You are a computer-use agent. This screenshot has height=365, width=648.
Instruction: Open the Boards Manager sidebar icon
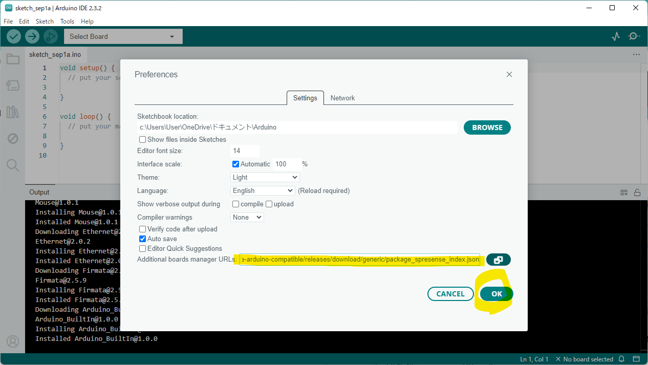13,85
